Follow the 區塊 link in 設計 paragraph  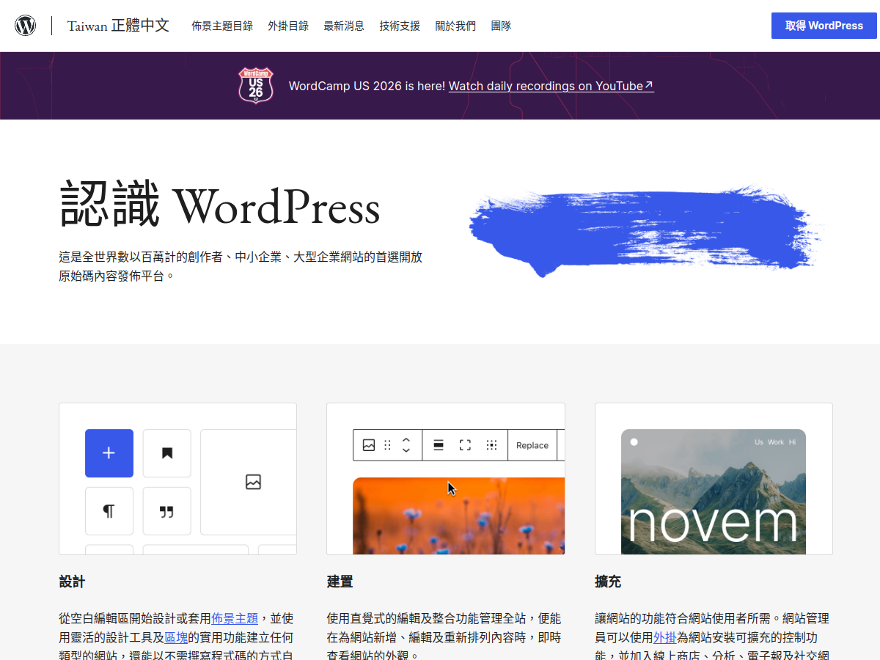coord(176,637)
